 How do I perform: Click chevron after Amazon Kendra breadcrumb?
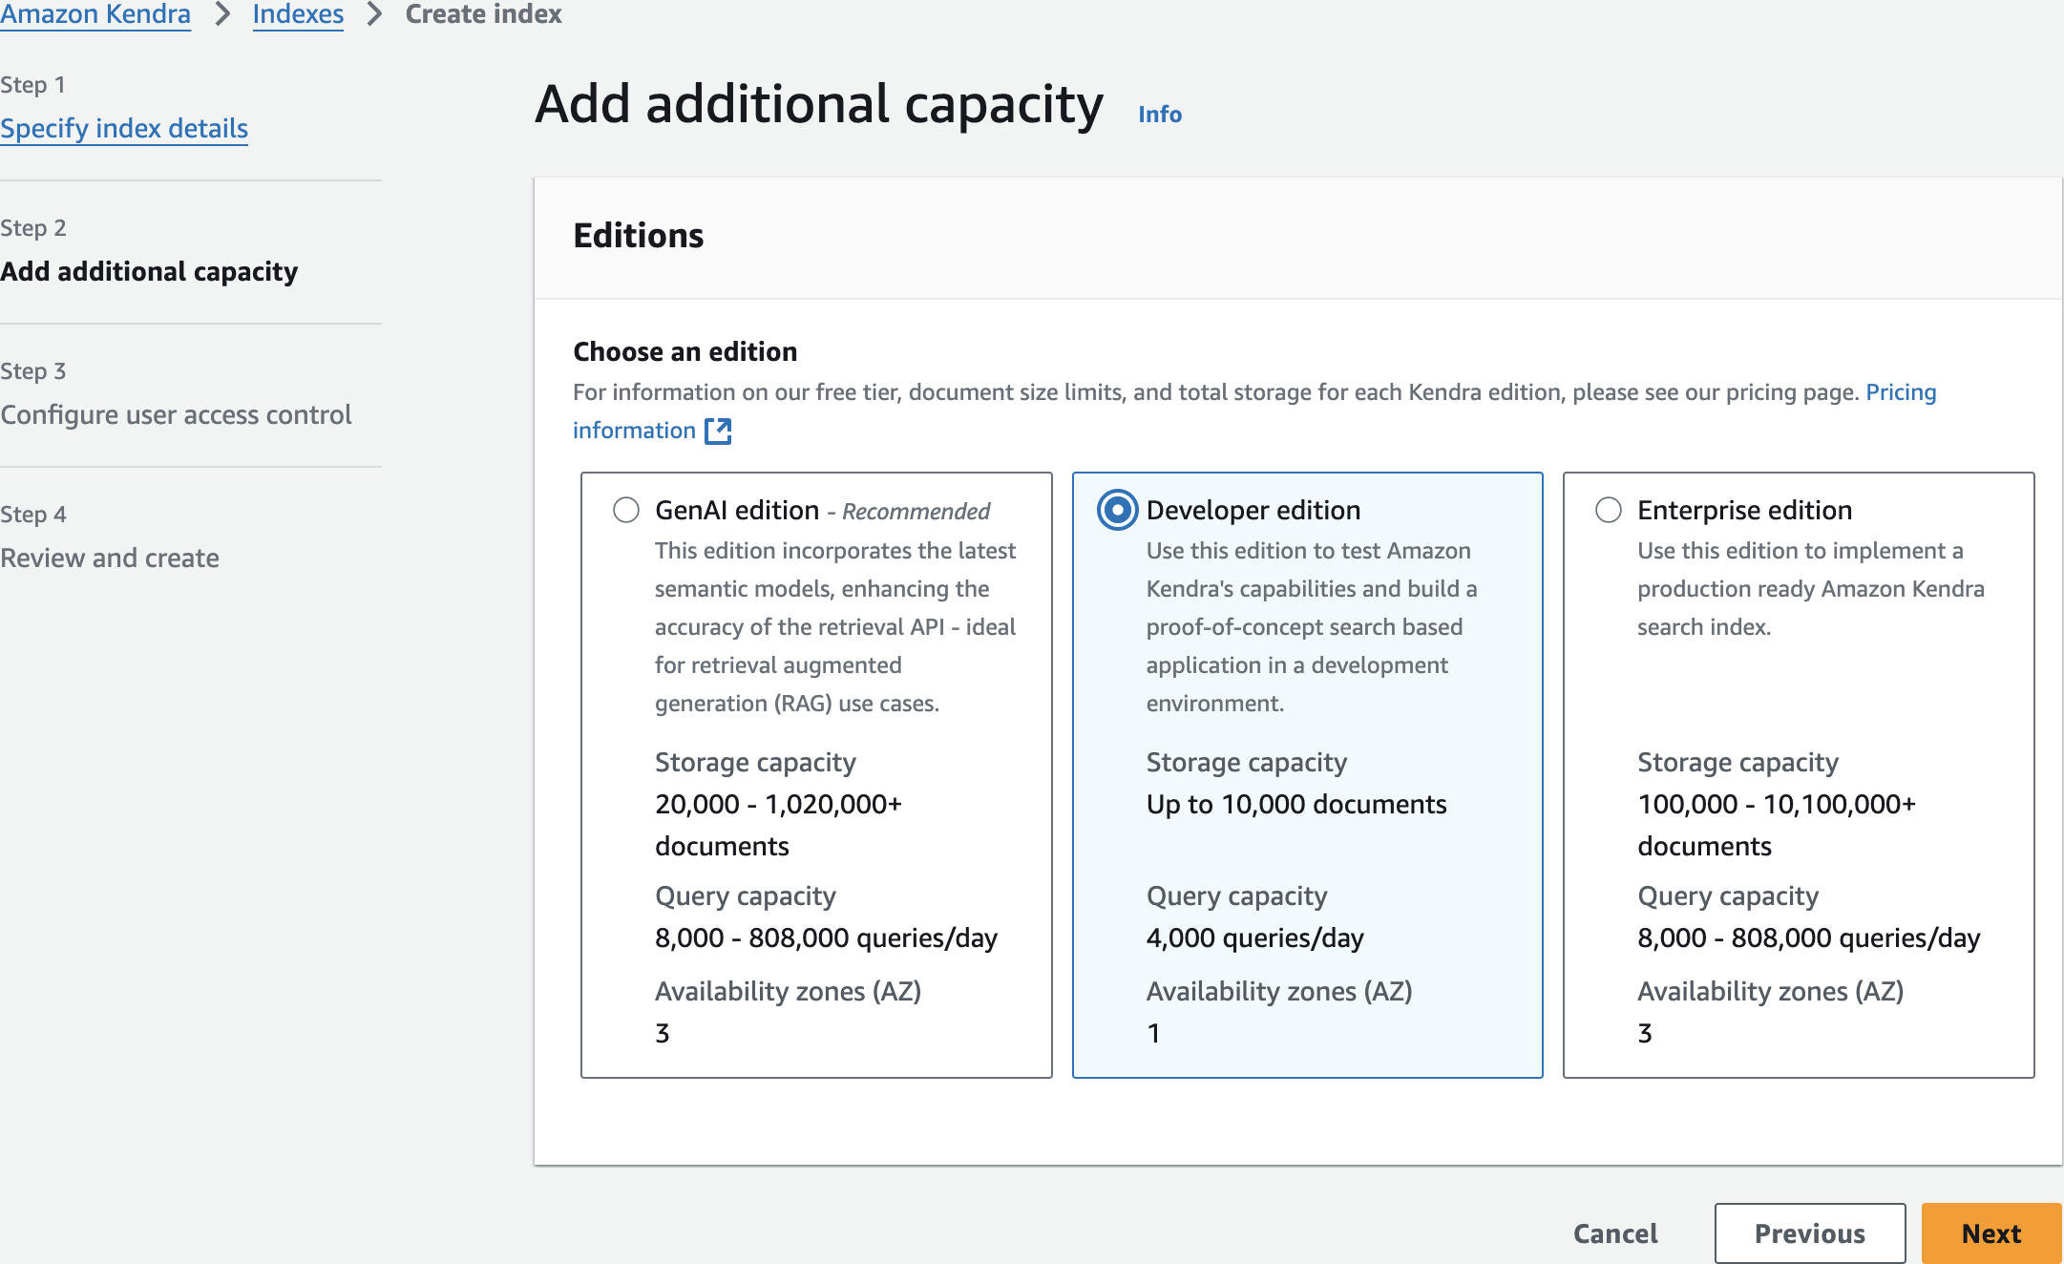coord(222,14)
